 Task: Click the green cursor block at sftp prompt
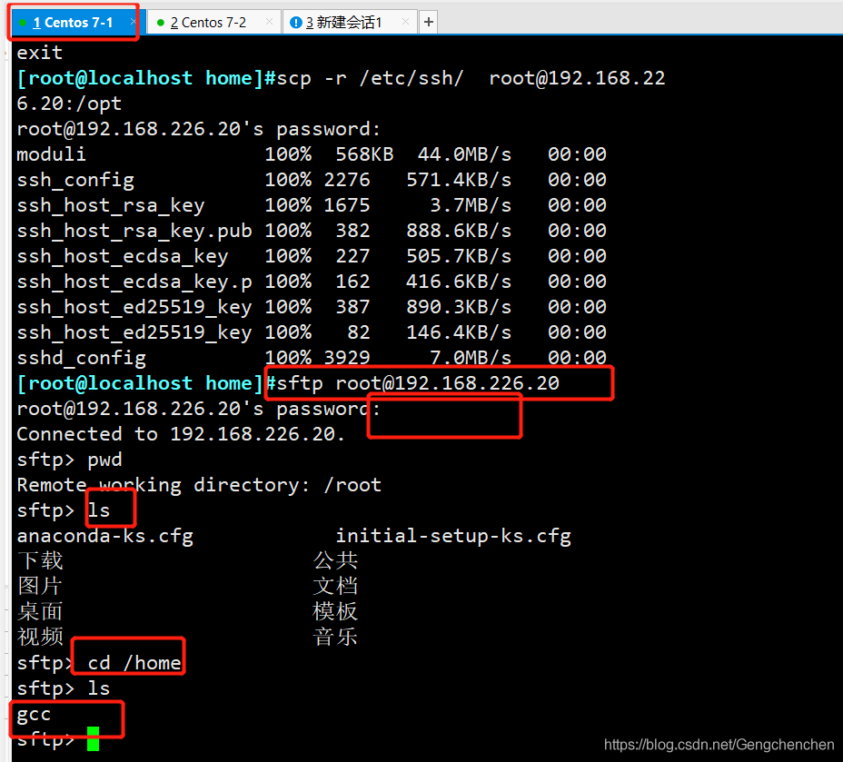pyautogui.click(x=93, y=739)
